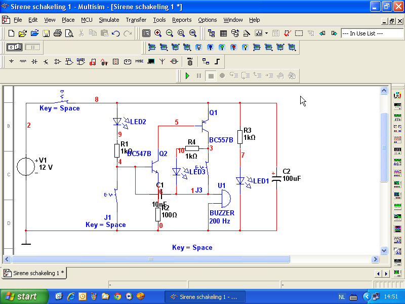Start the simulation with the green Run button

click(187, 75)
